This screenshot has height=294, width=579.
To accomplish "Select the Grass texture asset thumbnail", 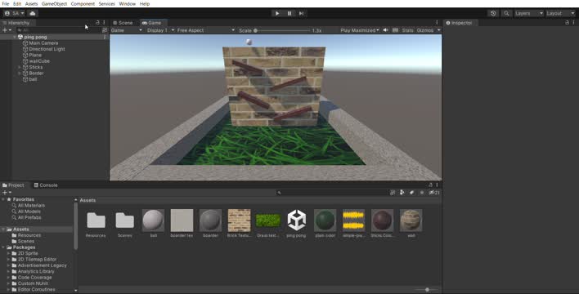I will coord(268,223).
